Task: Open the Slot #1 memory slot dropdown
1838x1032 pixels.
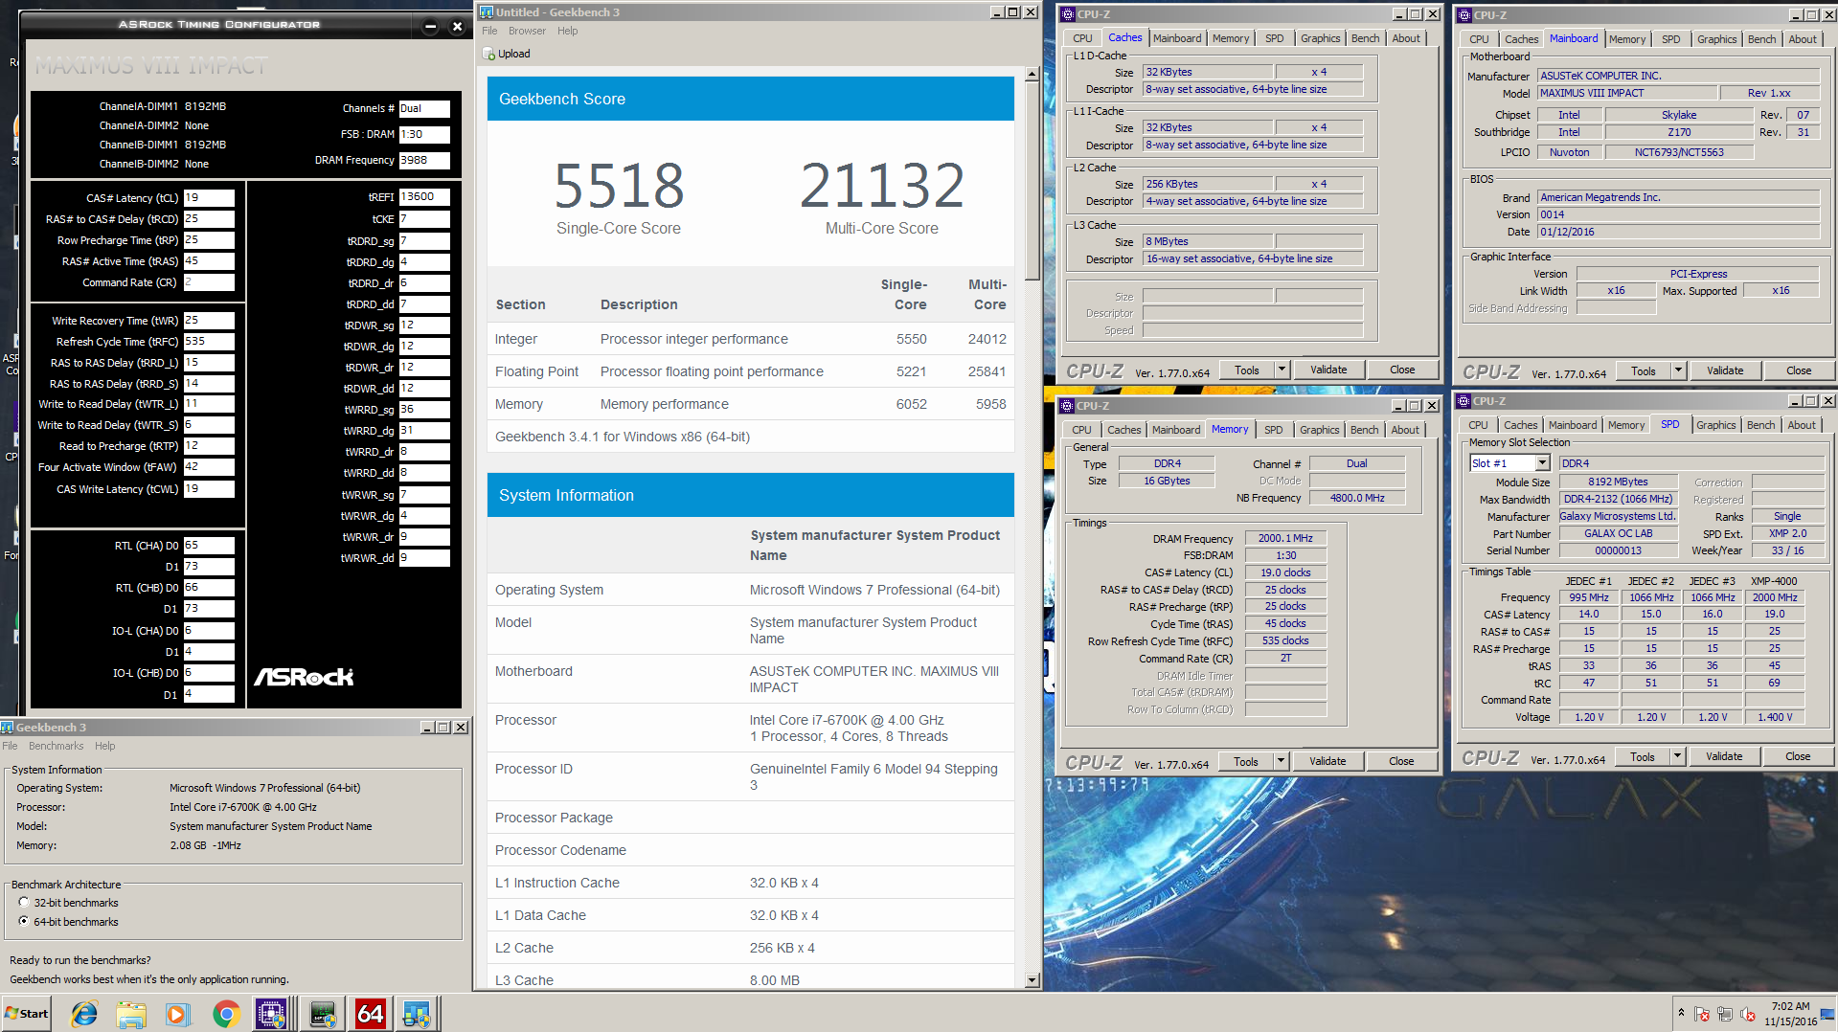Action: 1542,463
